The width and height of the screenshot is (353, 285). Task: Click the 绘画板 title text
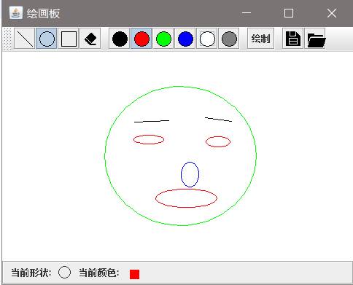(43, 13)
